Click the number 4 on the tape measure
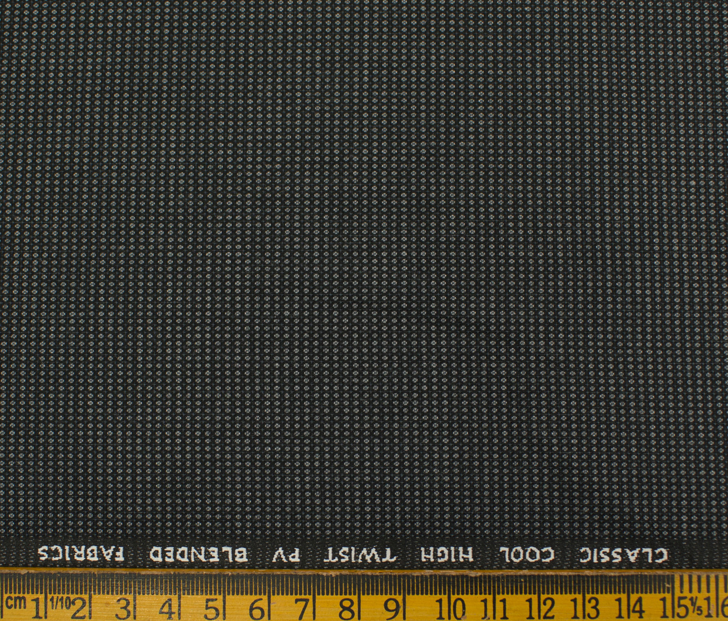The height and width of the screenshot is (621, 728). (x=167, y=608)
